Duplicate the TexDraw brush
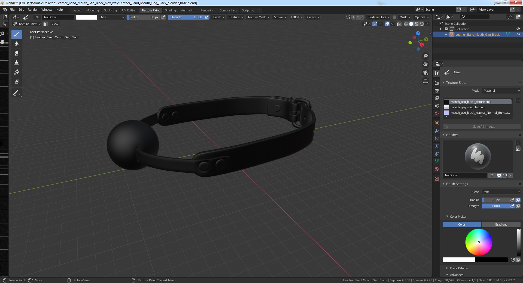Screen dimensions: 523x283 (505, 176)
